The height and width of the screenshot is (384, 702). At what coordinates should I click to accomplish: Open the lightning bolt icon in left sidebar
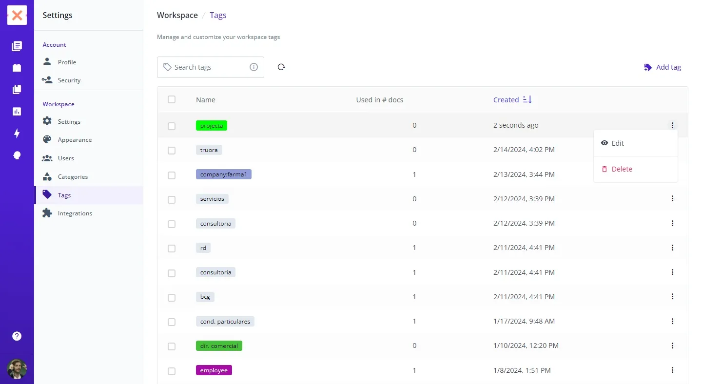[x=17, y=134]
